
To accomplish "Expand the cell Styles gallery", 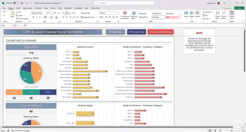I will 180,18.
